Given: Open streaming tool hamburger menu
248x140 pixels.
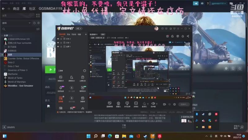Looking at the screenshot, I should pyautogui.click(x=178, y=29).
